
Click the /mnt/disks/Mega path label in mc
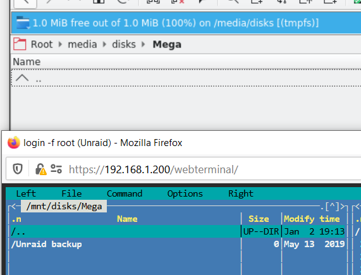(64, 207)
